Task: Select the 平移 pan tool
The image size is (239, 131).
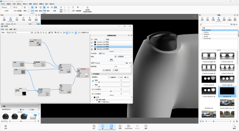Action: (x=44, y=8)
